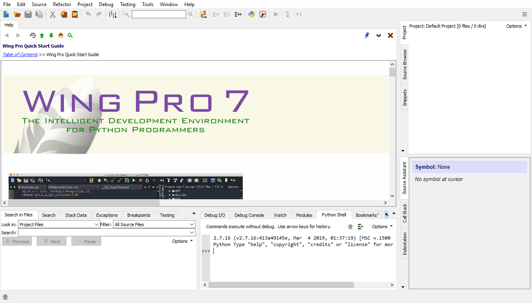The image size is (532, 303).
Task: Go to next Help page (green down arrow)
Action: 51,35
